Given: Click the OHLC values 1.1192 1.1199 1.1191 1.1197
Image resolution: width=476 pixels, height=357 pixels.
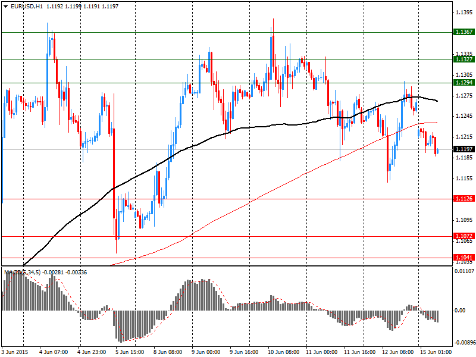Looking at the screenshot, I should [x=82, y=7].
